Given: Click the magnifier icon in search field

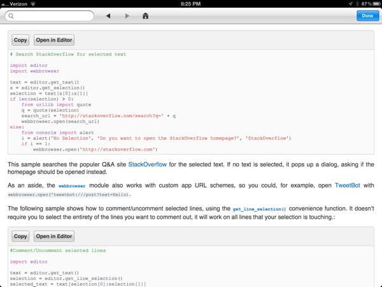Looking at the screenshot, I should point(11,16).
